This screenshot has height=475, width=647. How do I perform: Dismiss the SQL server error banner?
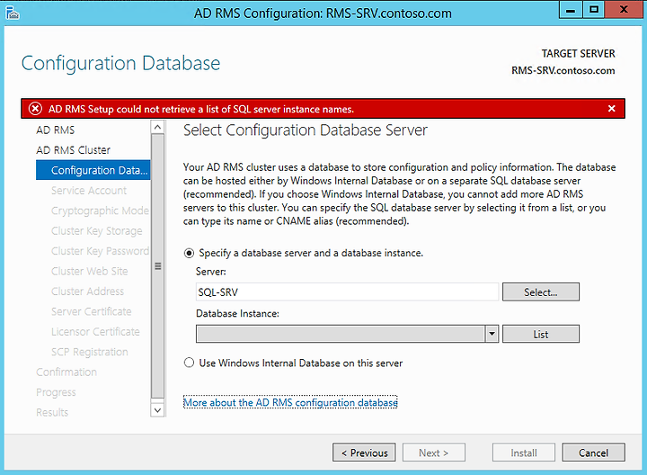point(612,109)
